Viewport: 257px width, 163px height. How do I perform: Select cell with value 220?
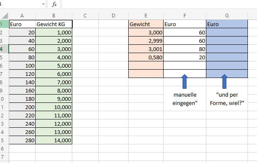(22, 115)
